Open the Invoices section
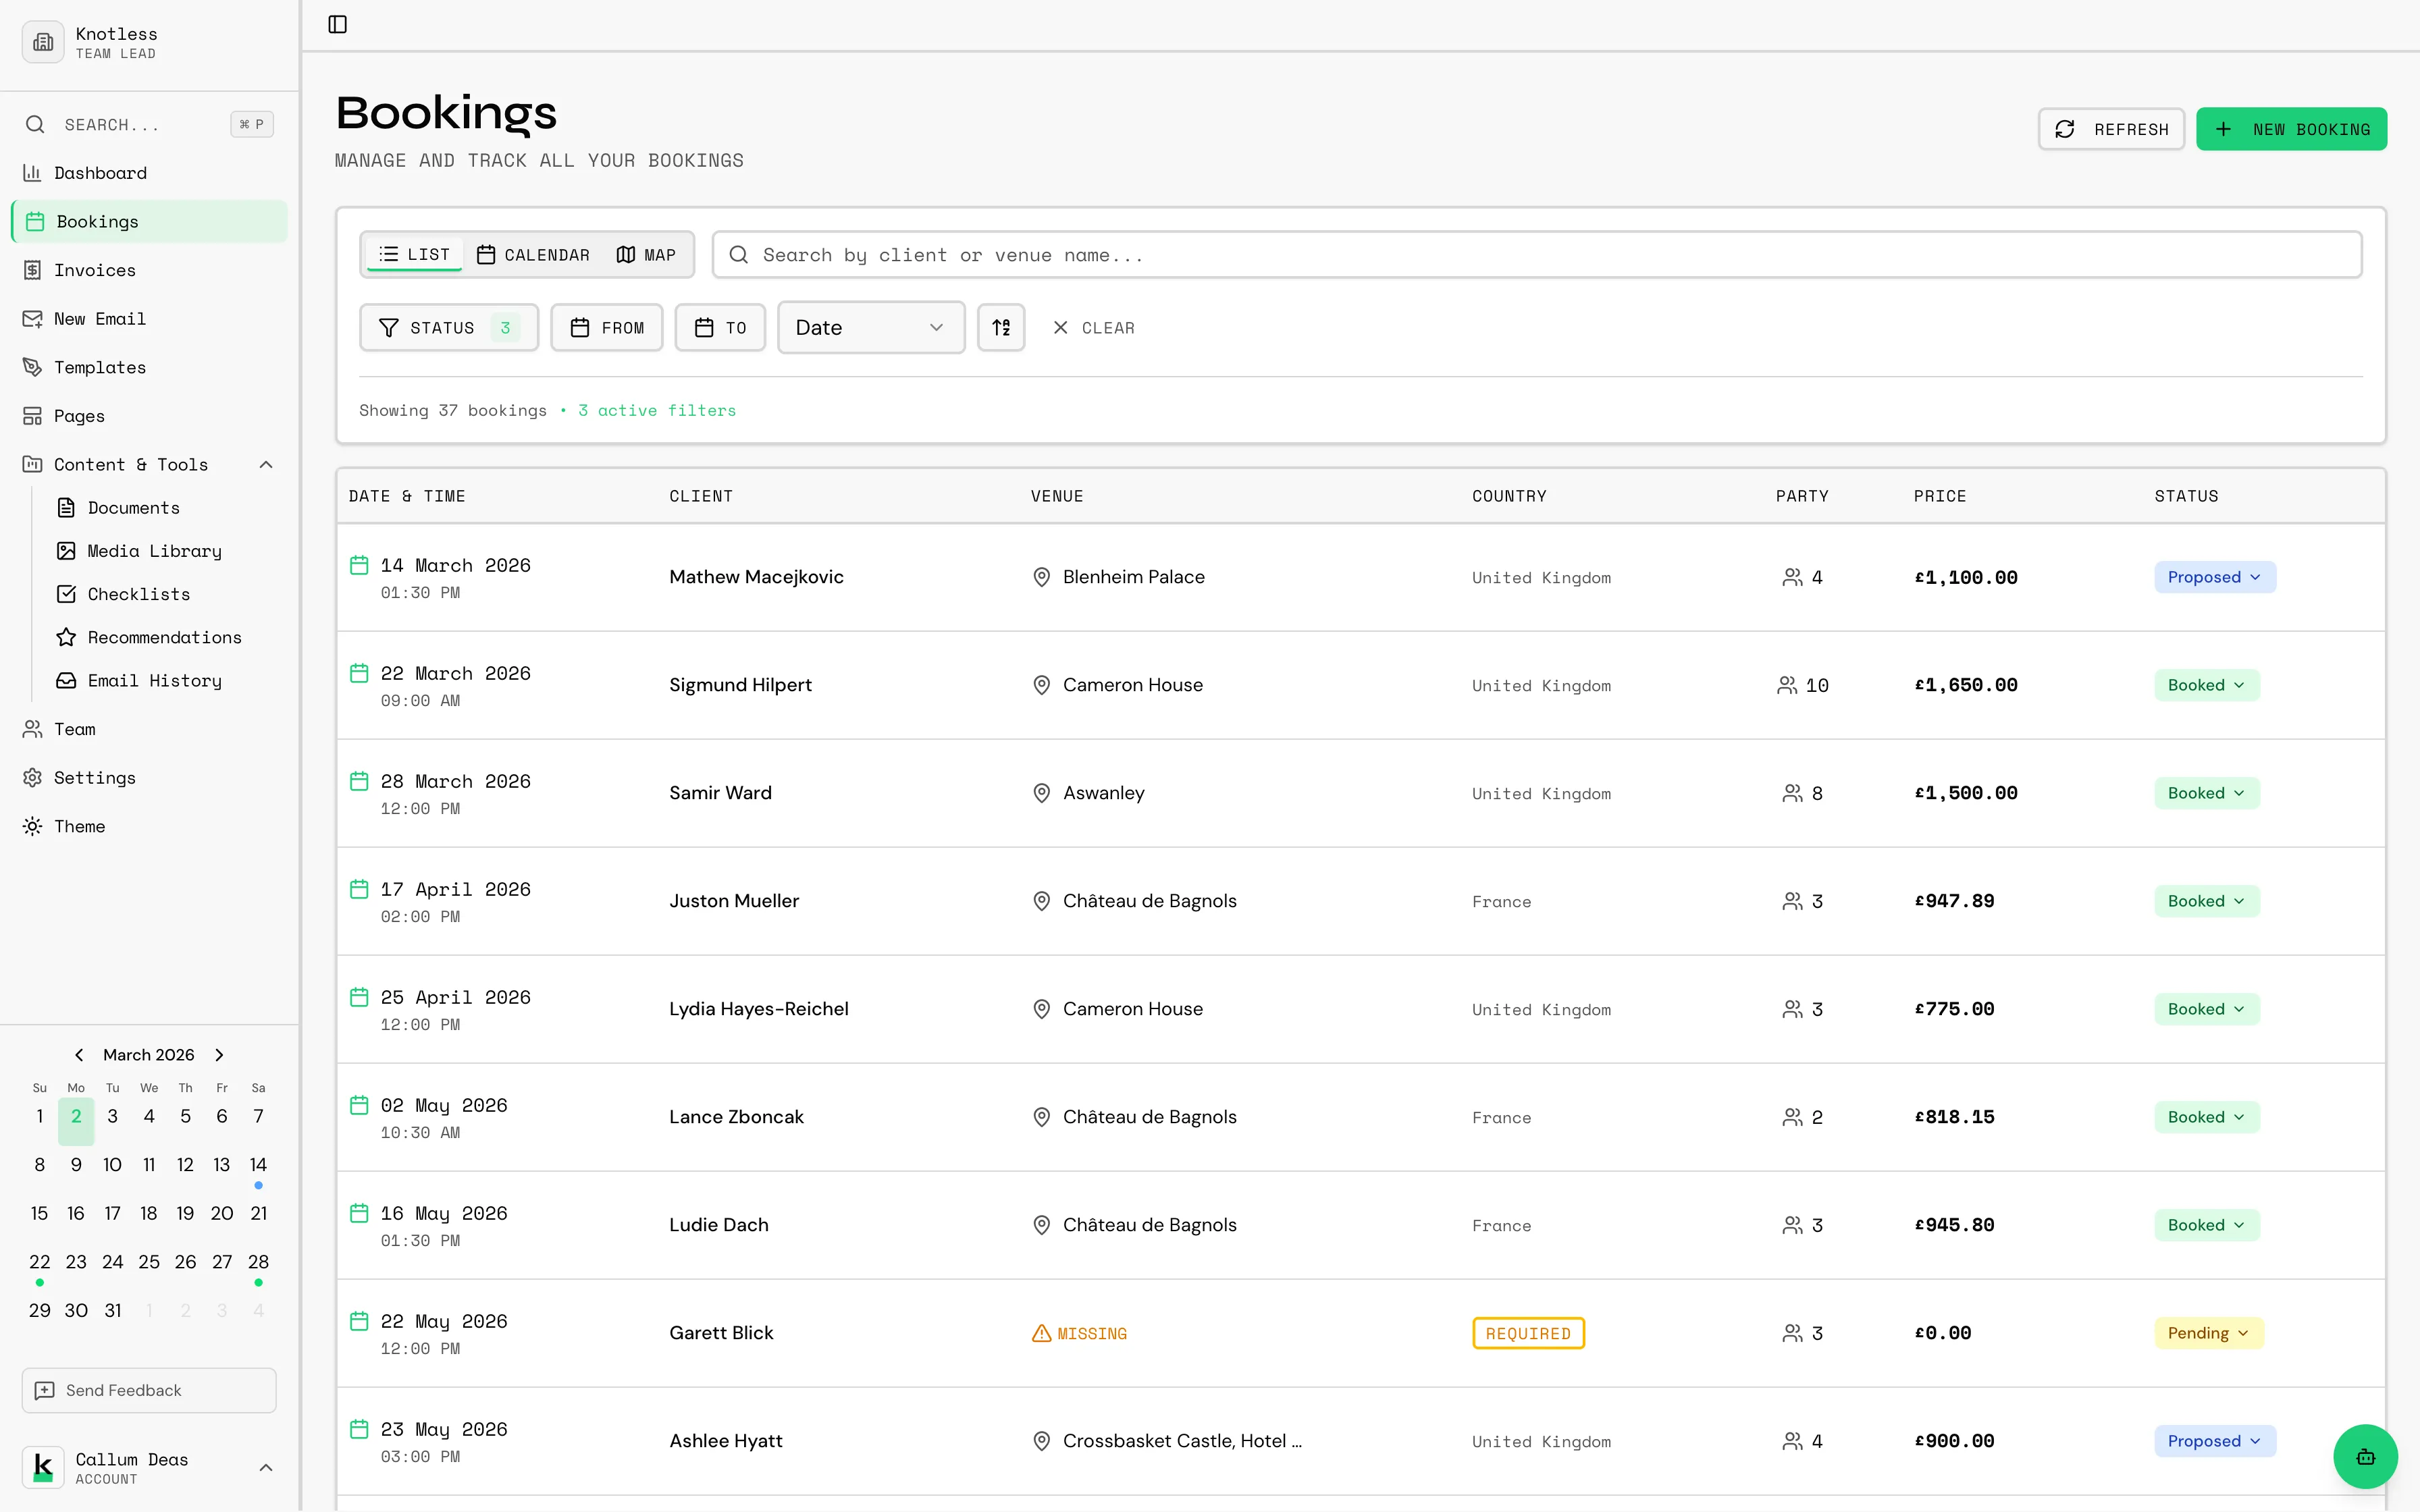Viewport: 2420px width, 1512px height. pyautogui.click(x=95, y=269)
